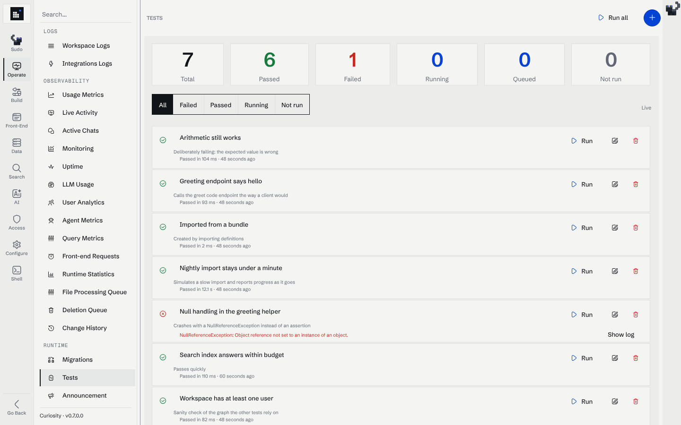Show the Not run filter tab
Screen dimensions: 681x425
point(292,105)
